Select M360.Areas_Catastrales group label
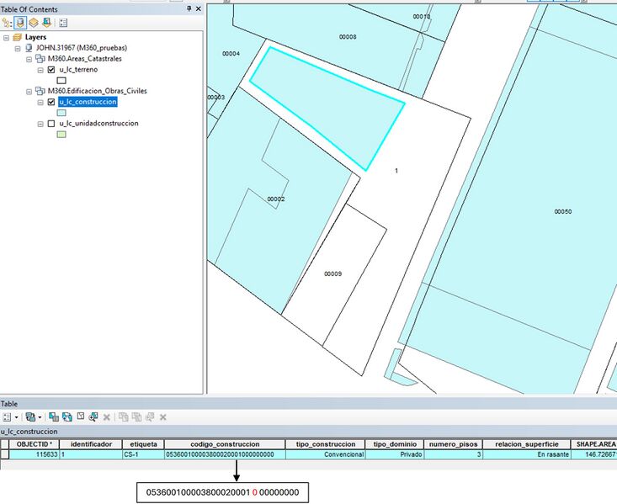617x504 pixels. click(85, 59)
